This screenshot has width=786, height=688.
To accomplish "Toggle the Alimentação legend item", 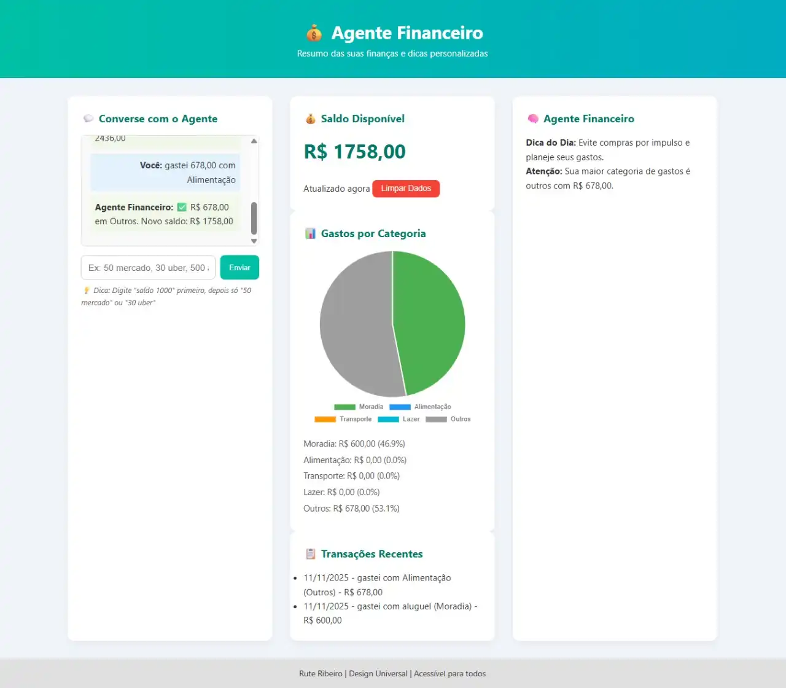I will click(x=421, y=407).
